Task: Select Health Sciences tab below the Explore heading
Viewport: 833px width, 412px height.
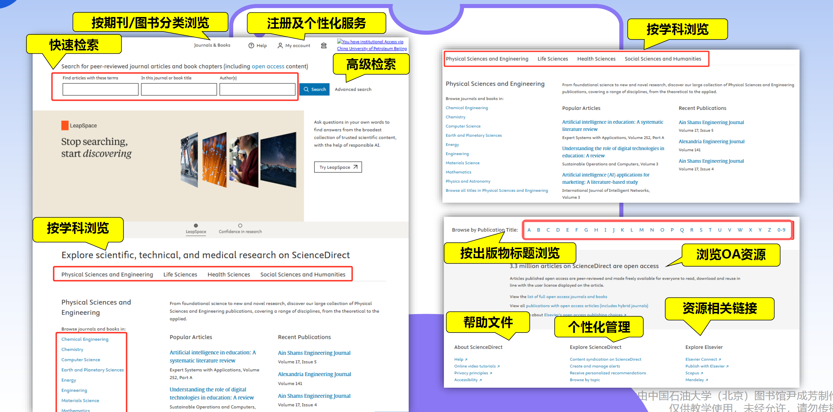Action: 229,275
